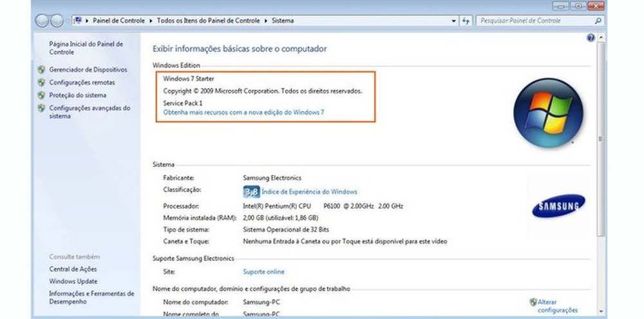The image size is (644, 319).
Task: Expand arrow before Painel de Controle breadcrumb
Action: tap(87, 21)
